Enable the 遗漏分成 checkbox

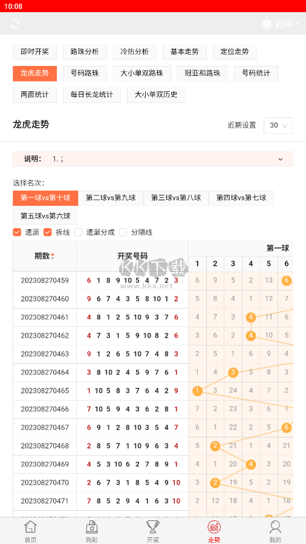[x=79, y=232]
